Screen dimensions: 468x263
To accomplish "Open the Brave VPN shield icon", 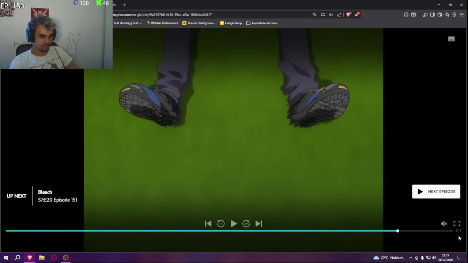I will 454,15.
